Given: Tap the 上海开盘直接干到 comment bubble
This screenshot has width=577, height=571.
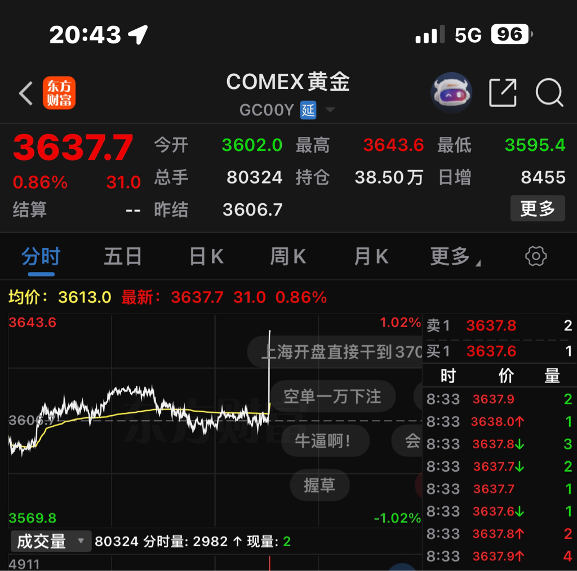Looking at the screenshot, I should [x=335, y=352].
